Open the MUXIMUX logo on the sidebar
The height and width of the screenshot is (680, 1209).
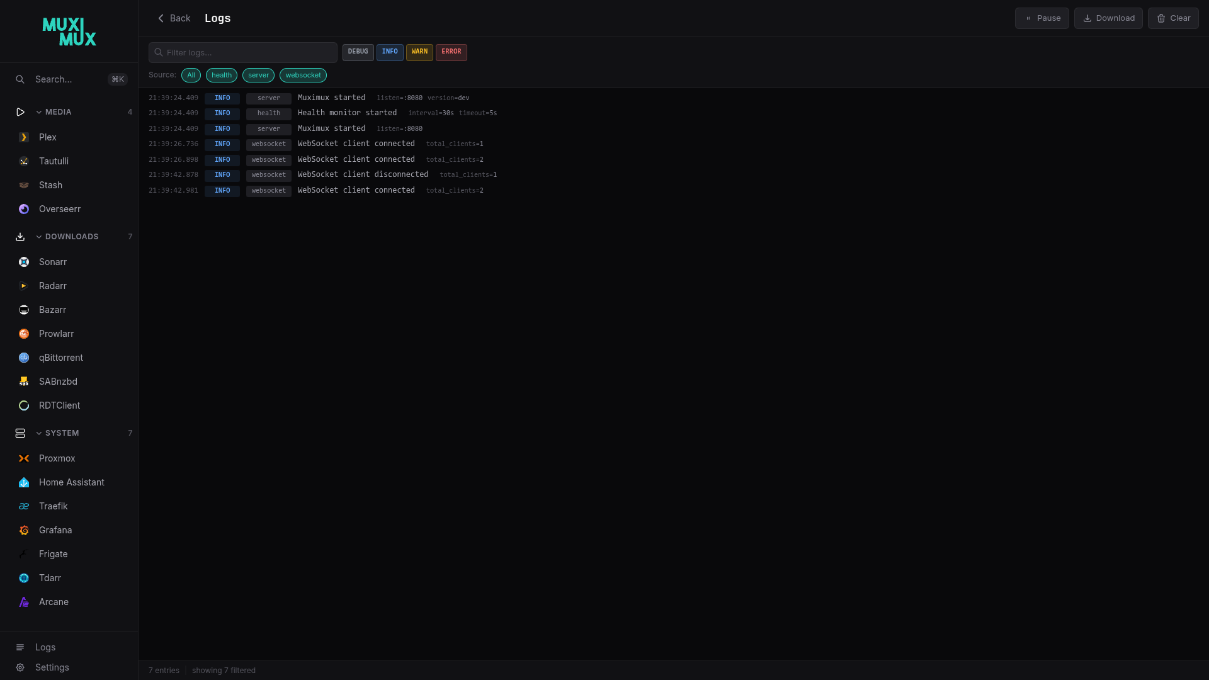coord(69,31)
